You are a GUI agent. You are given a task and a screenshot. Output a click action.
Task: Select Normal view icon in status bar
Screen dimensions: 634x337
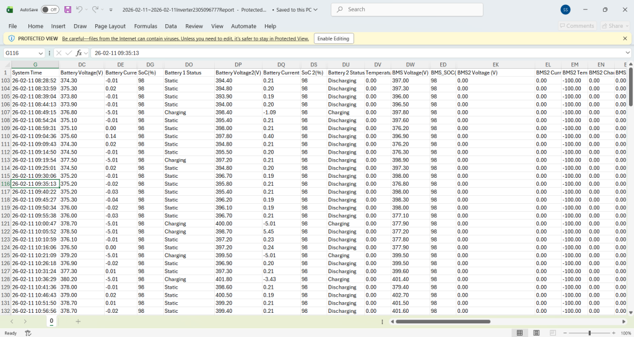(520, 333)
